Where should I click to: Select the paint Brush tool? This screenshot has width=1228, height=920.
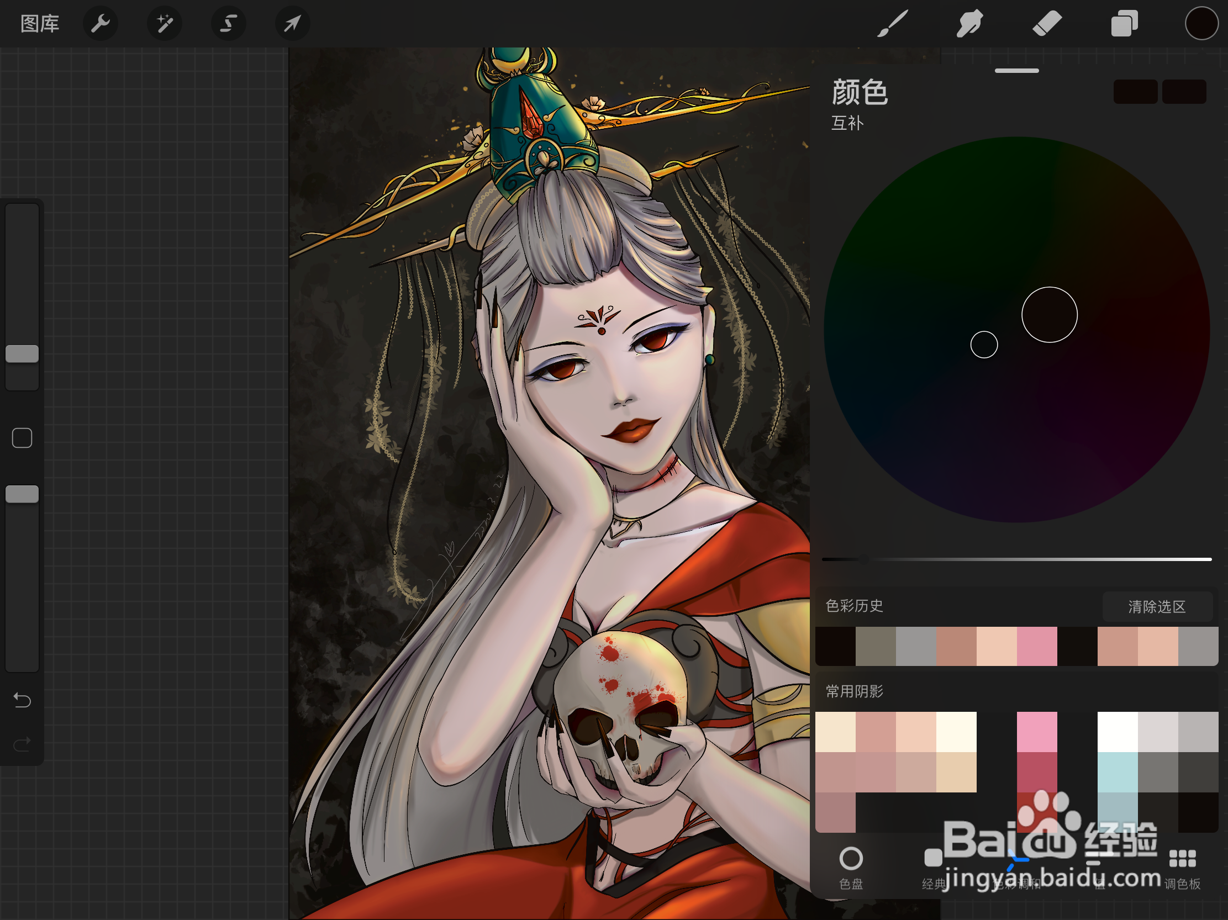point(892,24)
